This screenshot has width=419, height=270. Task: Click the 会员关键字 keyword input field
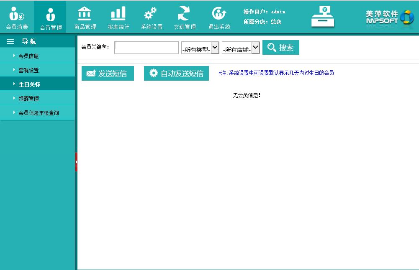pyautogui.click(x=147, y=48)
